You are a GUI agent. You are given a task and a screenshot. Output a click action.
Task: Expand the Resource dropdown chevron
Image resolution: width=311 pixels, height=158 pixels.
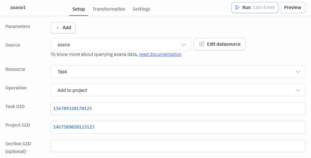click(x=298, y=72)
